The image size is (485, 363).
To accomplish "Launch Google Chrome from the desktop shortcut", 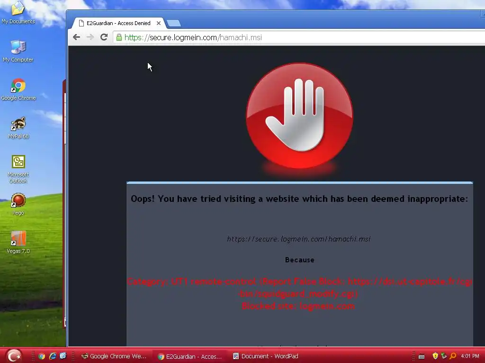I will (x=18, y=89).
